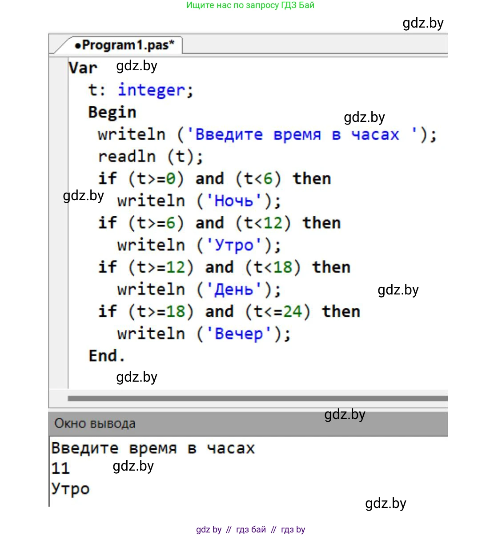The width and height of the screenshot is (502, 536).
Task: Click the writeln ('День') statement
Action: point(199,290)
